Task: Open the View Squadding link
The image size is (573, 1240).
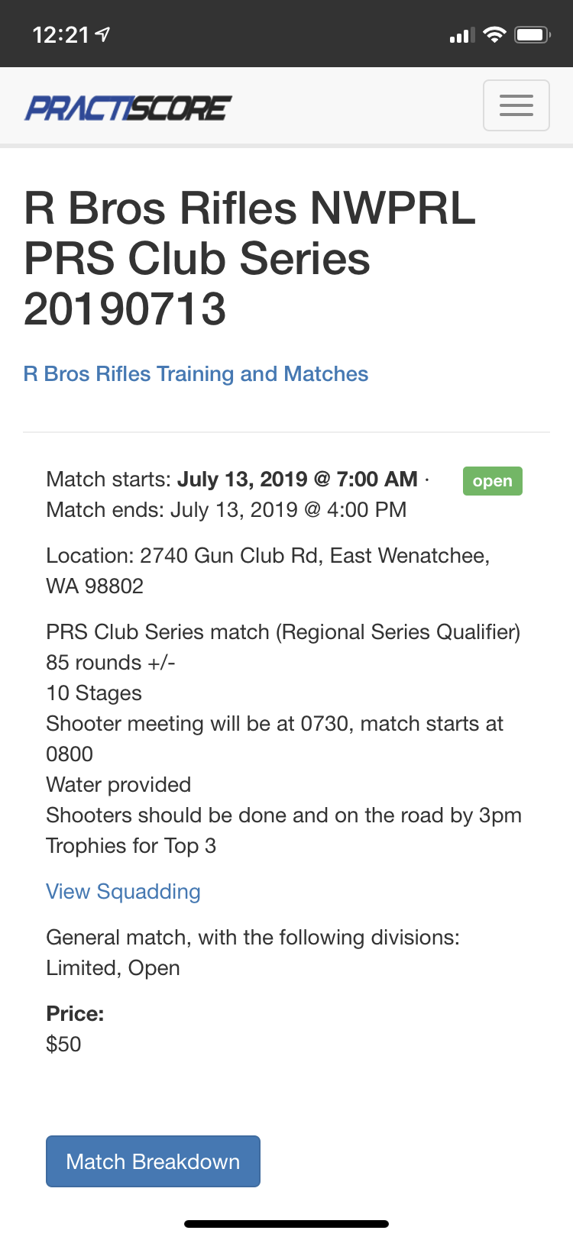Action: [123, 892]
